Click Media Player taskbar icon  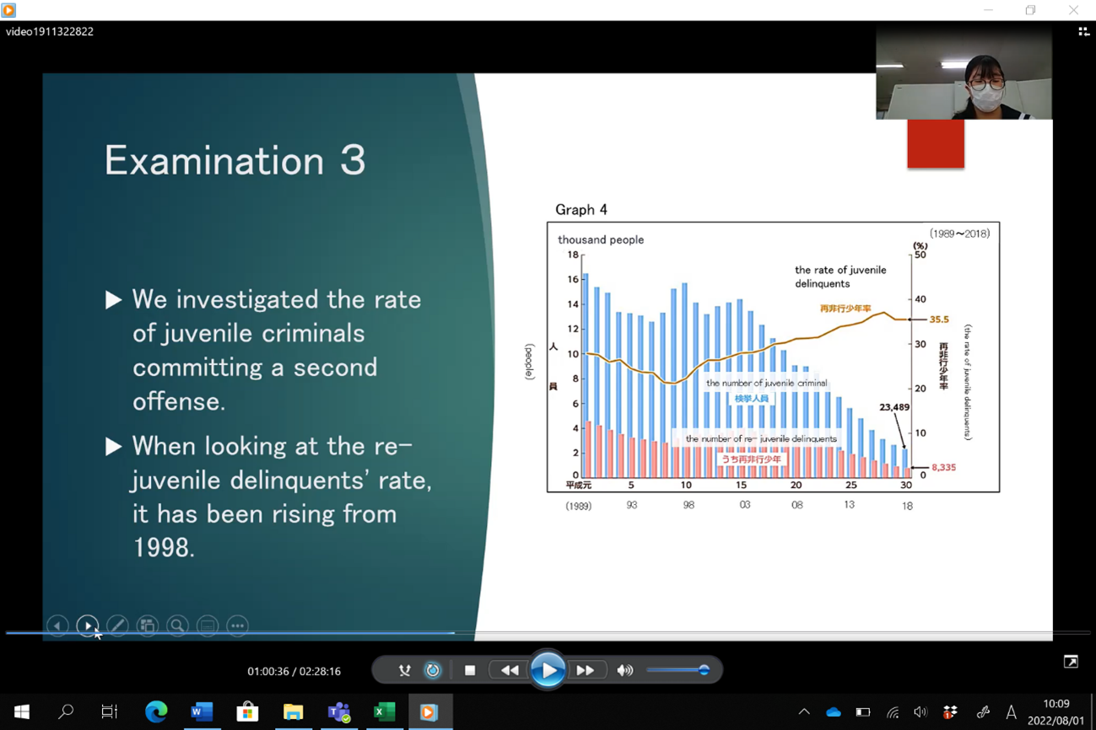click(x=429, y=711)
